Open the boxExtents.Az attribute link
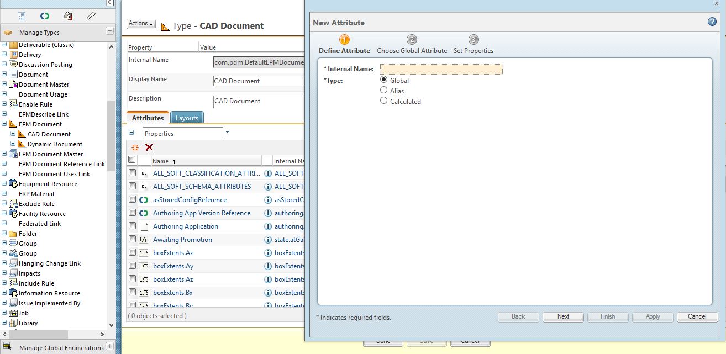Screen dimensions: 726x354 [173, 279]
